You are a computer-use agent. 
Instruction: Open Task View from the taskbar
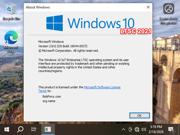(34, 129)
